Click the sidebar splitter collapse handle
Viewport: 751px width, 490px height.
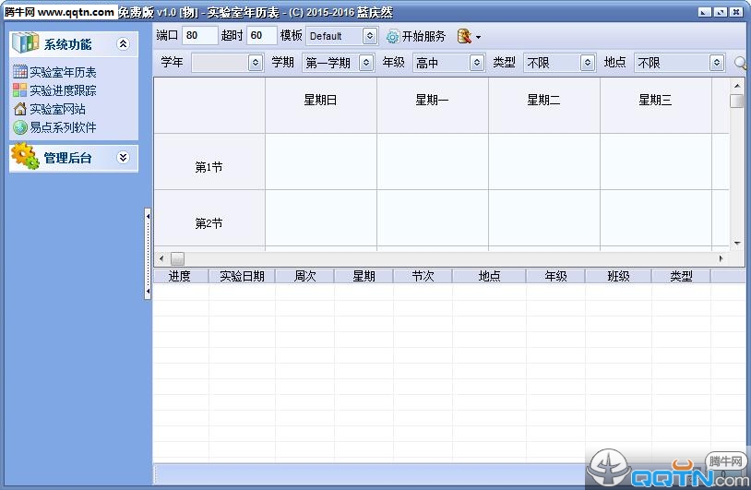click(x=148, y=254)
